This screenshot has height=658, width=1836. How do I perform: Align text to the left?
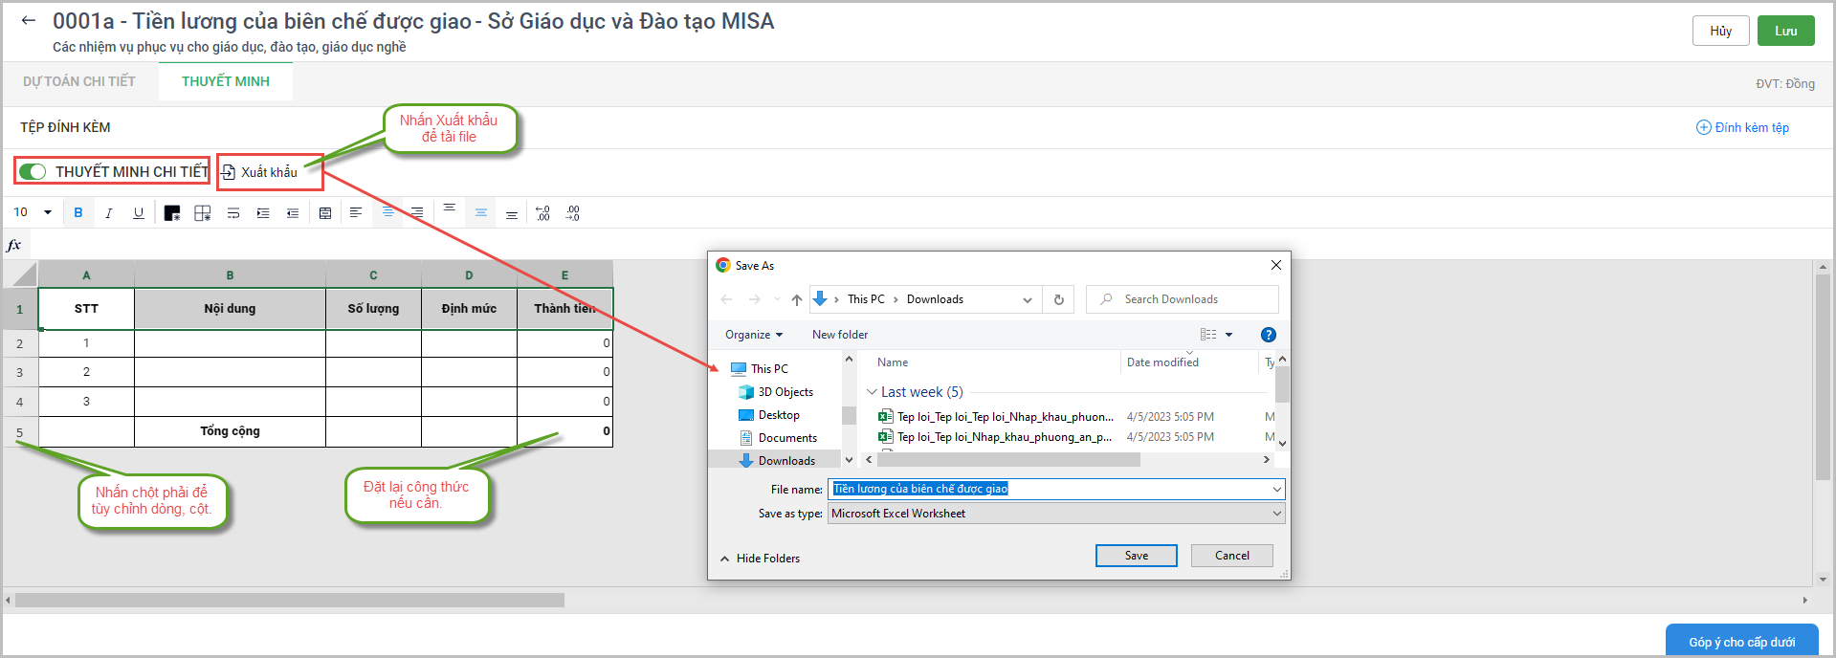[356, 212]
